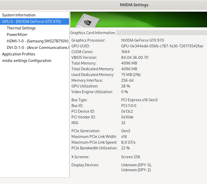Click PCI Vendor ID value 0x10de
The width and height of the screenshot is (207, 184).
point(127,117)
